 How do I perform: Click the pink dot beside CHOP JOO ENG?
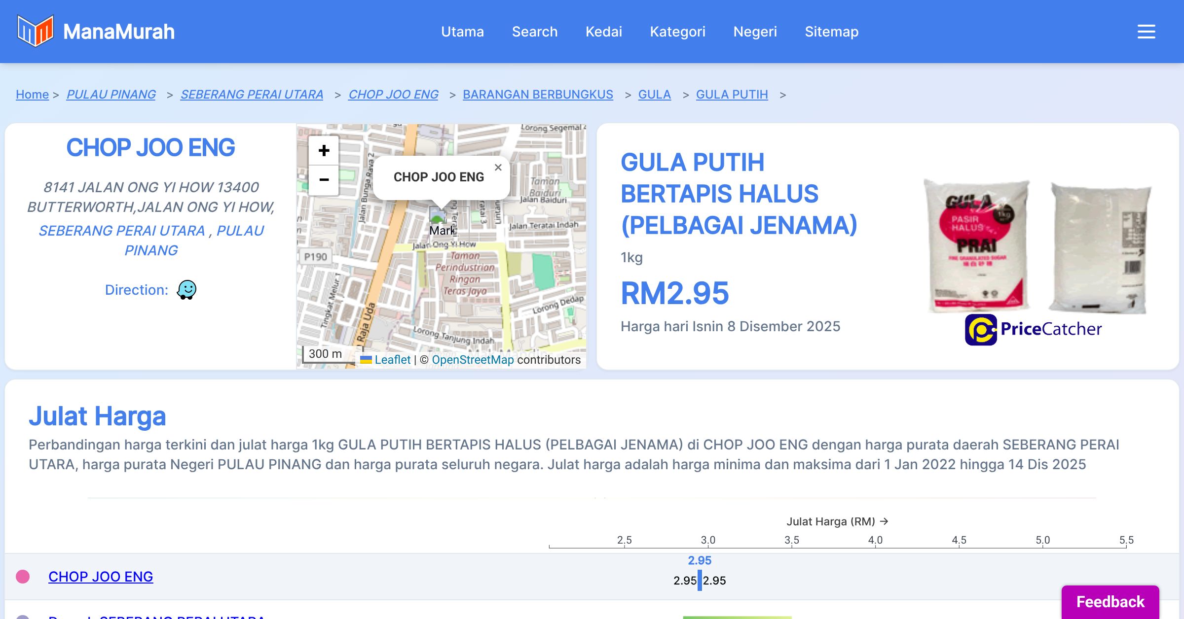23,577
